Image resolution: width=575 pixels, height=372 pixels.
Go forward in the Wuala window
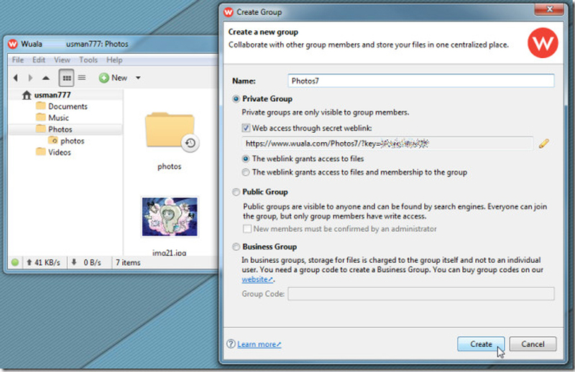click(30, 78)
